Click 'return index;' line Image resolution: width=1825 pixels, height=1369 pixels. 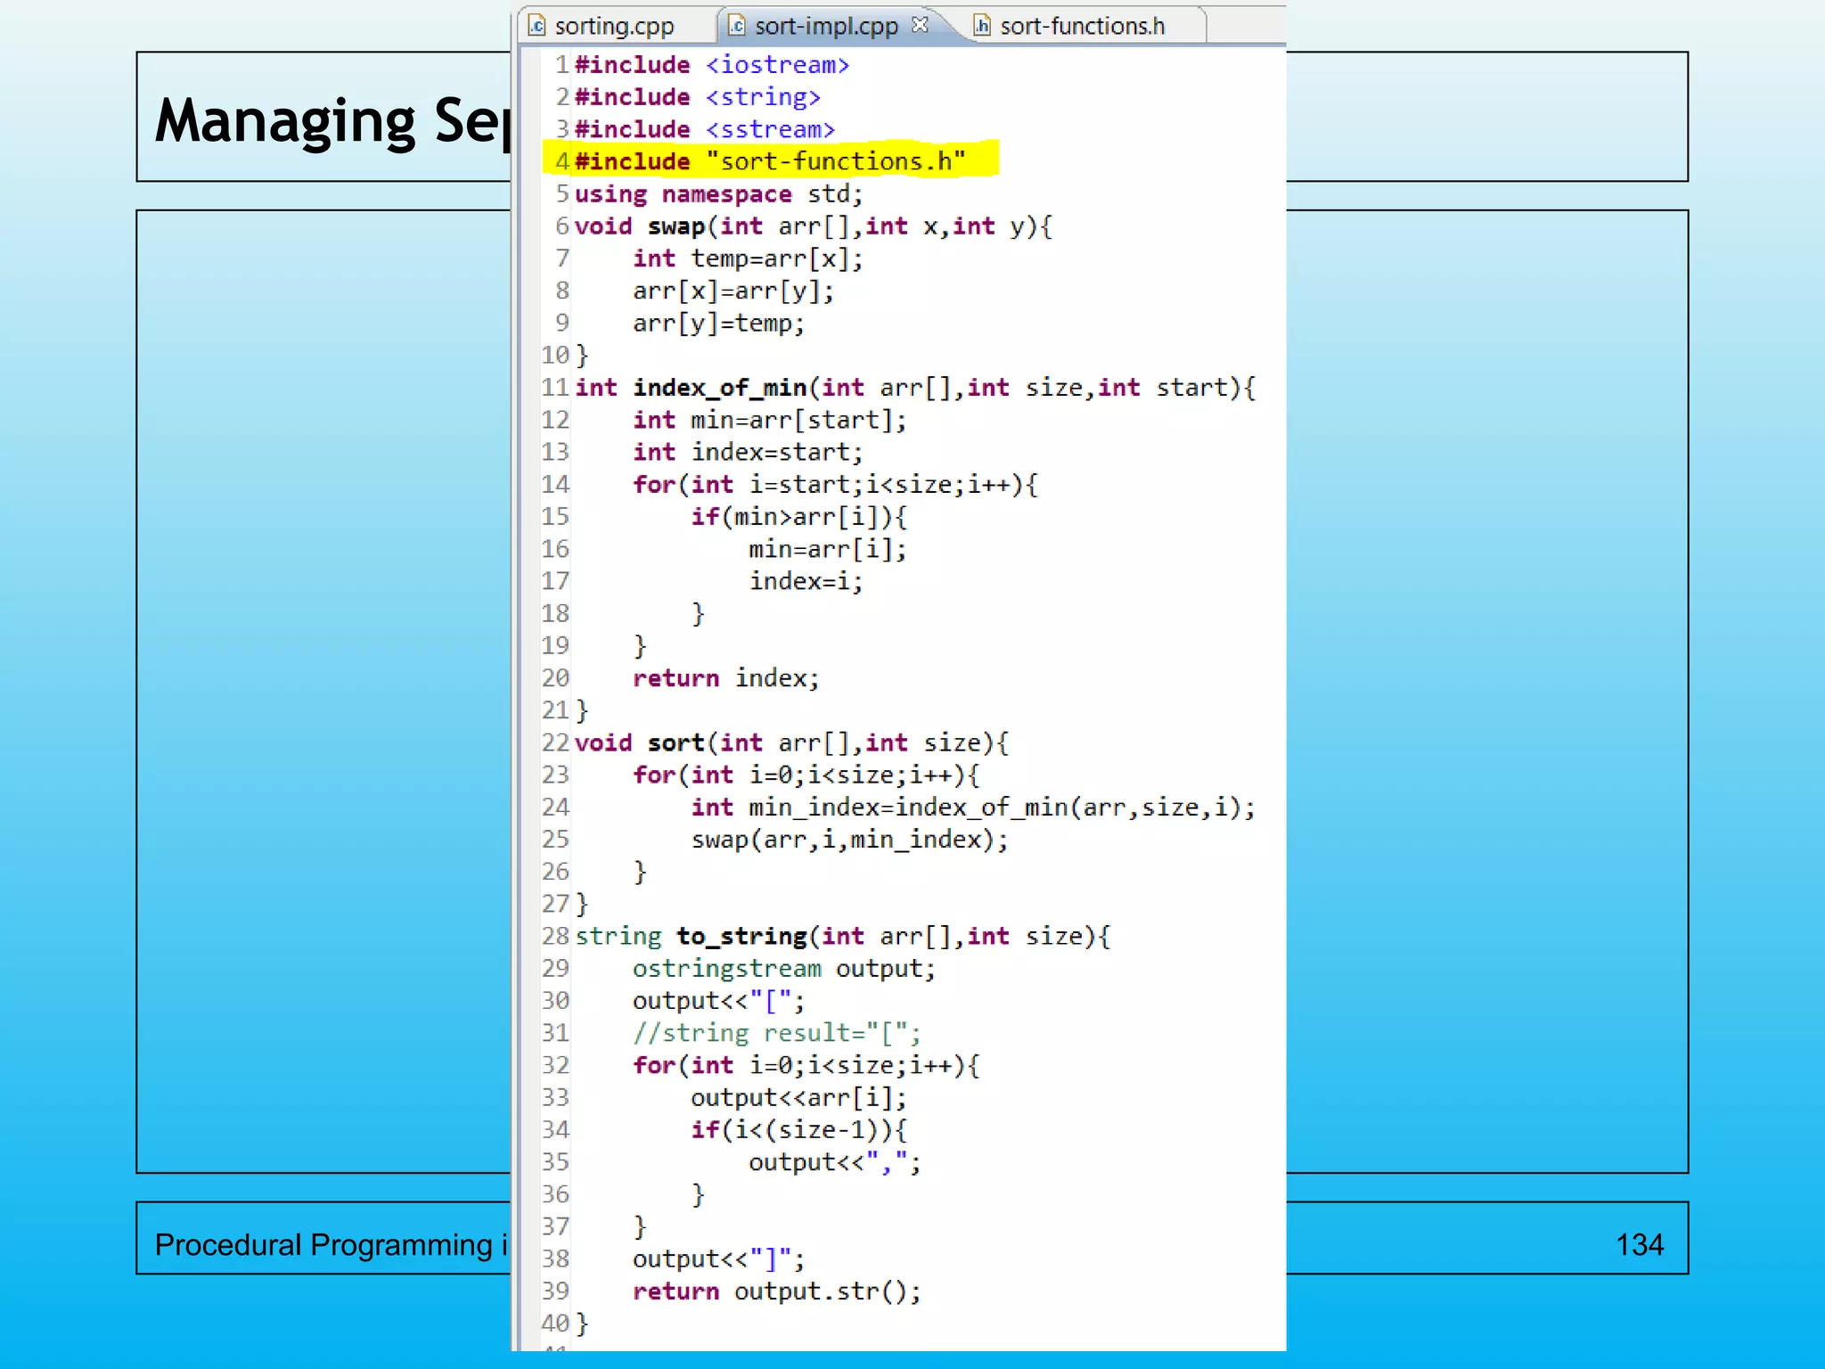coord(726,678)
